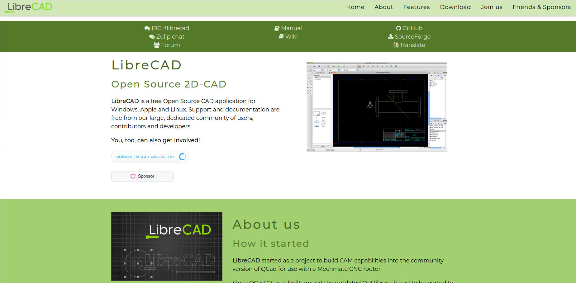Click the dark LibreCAD About us image
The height and width of the screenshot is (283, 576).
coord(167,246)
